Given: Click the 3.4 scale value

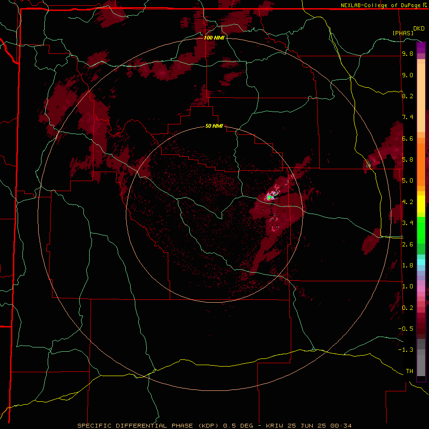Looking at the screenshot, I should pyautogui.click(x=408, y=223).
